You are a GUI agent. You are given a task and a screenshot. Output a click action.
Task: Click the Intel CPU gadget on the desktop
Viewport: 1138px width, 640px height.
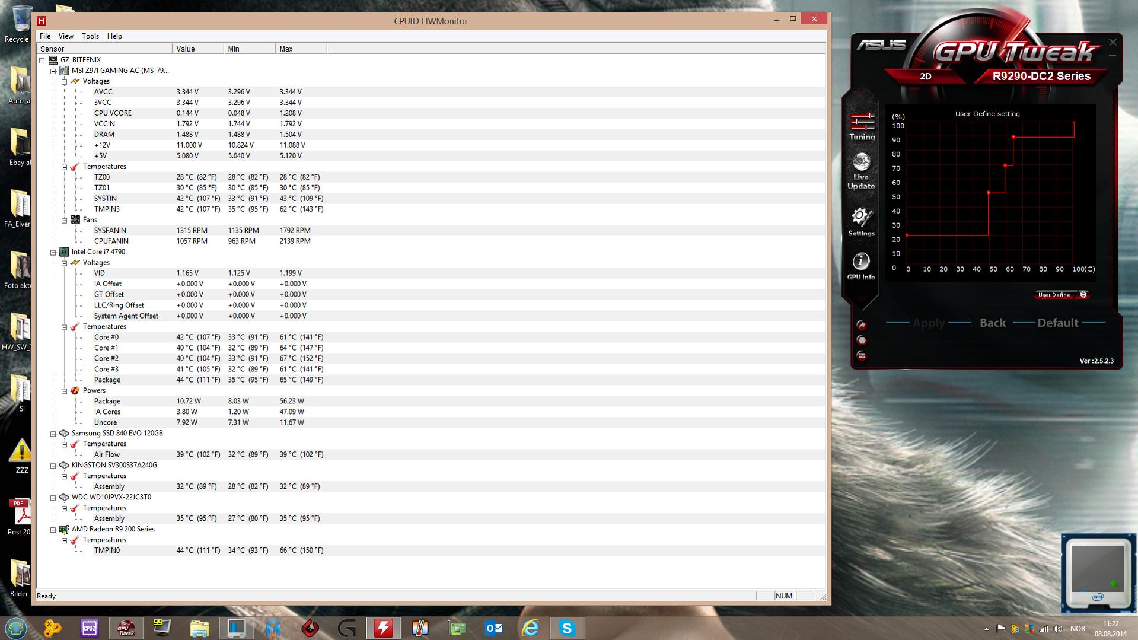1098,573
